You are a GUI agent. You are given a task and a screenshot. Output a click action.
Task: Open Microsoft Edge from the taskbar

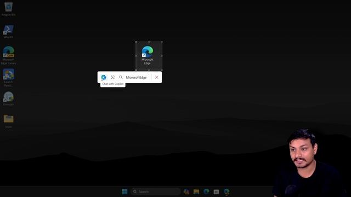(206, 192)
